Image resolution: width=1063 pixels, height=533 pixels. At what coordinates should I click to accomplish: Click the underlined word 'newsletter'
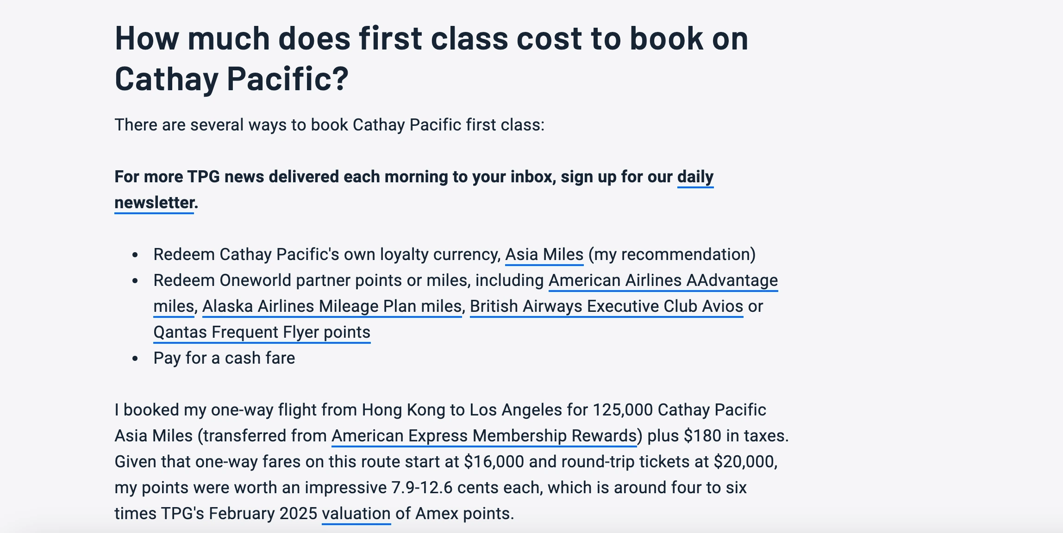point(154,203)
